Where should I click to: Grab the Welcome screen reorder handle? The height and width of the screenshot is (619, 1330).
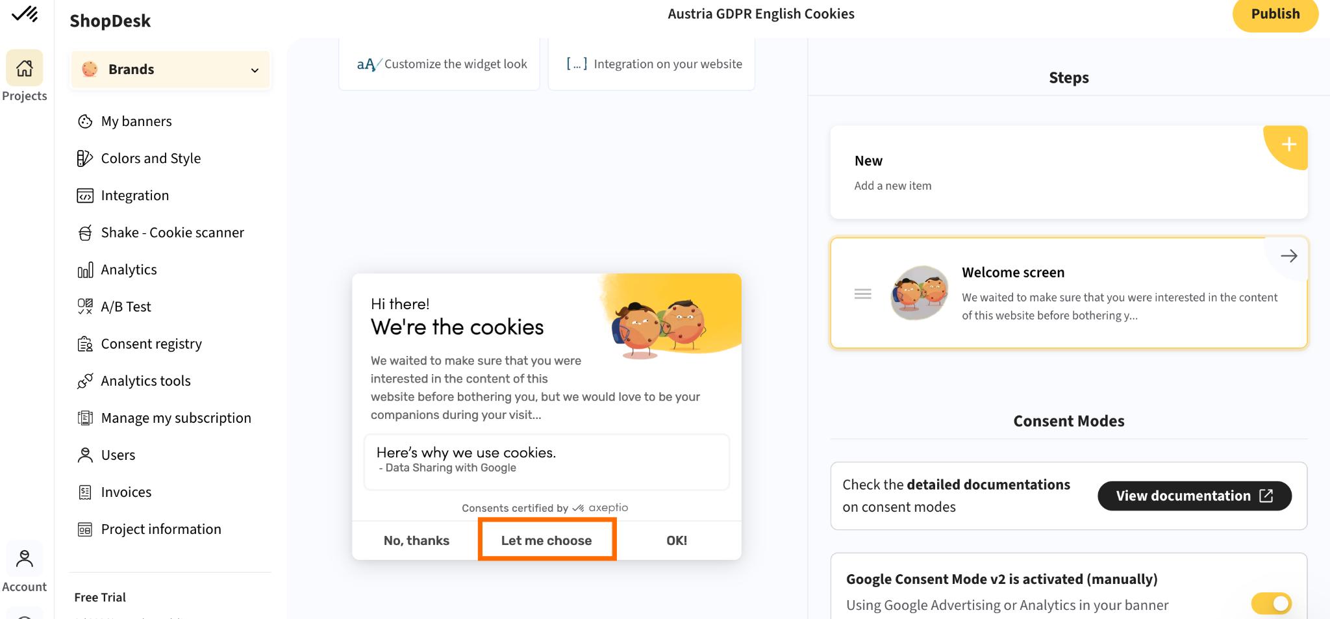click(x=862, y=294)
